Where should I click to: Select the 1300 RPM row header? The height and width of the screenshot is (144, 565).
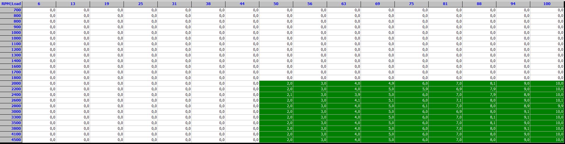11,55
